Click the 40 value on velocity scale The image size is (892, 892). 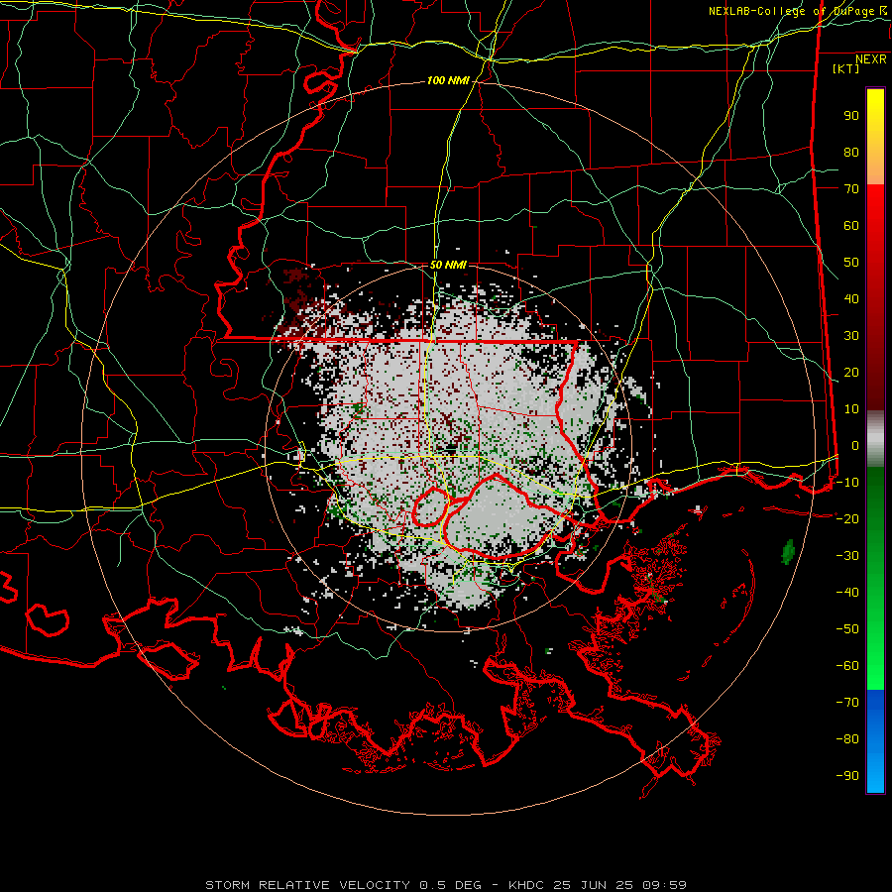click(851, 299)
